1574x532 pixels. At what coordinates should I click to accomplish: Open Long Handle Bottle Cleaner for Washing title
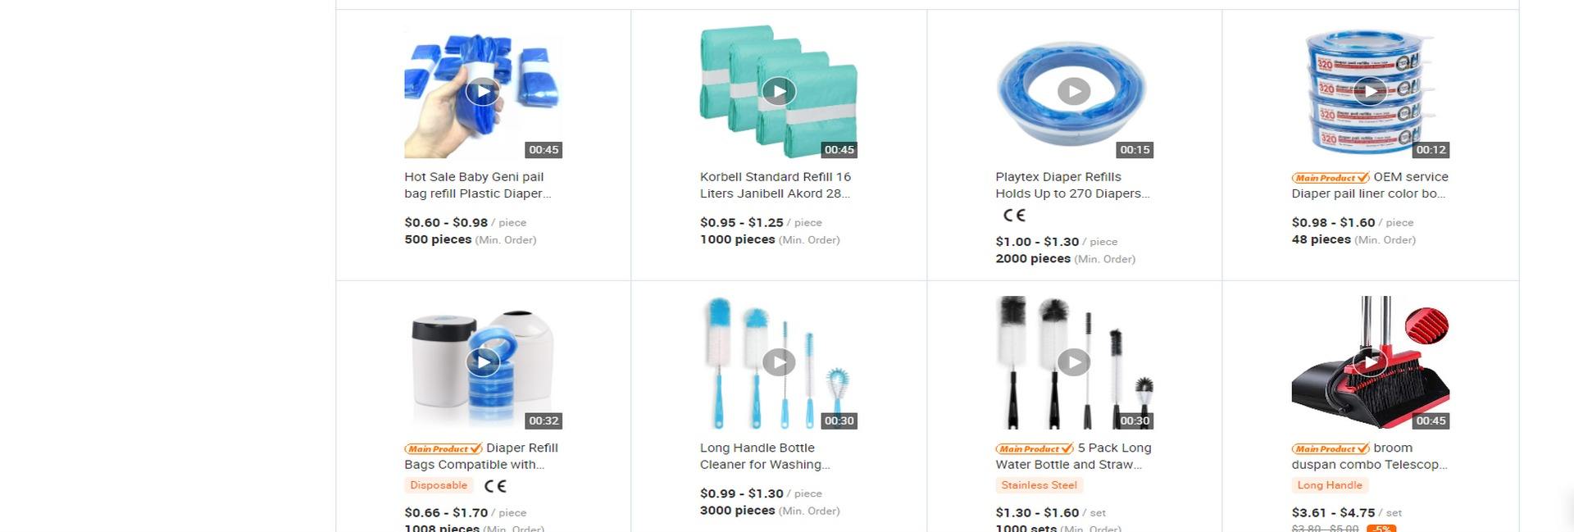(765, 457)
